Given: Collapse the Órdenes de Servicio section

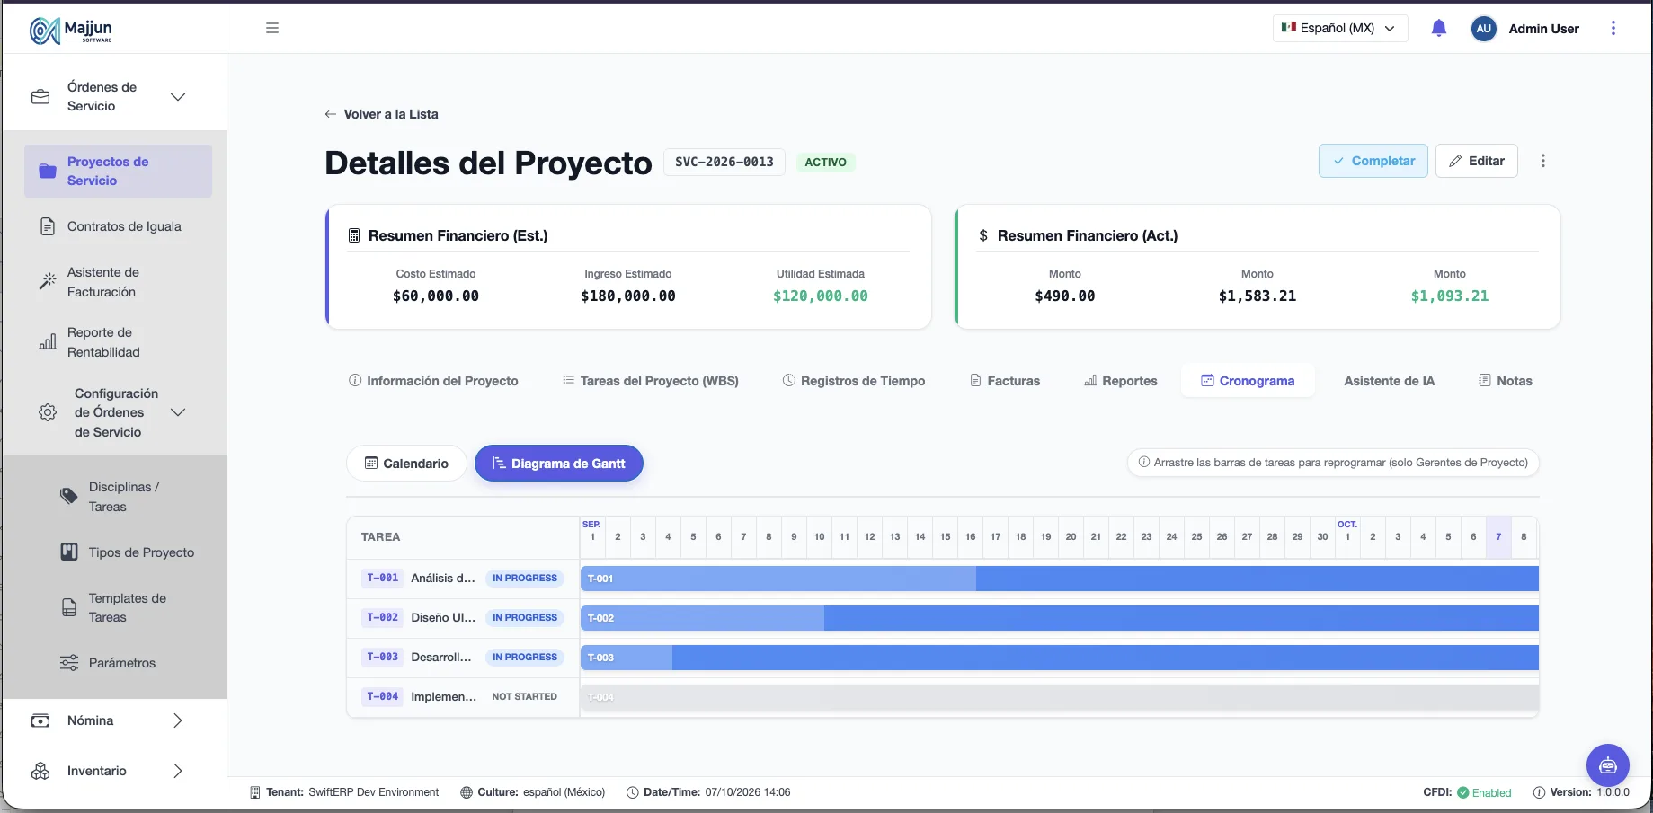Looking at the screenshot, I should [178, 96].
